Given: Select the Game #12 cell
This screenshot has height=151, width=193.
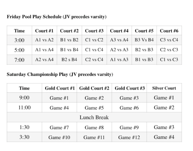Looking at the screenshot, I should tap(129, 137).
